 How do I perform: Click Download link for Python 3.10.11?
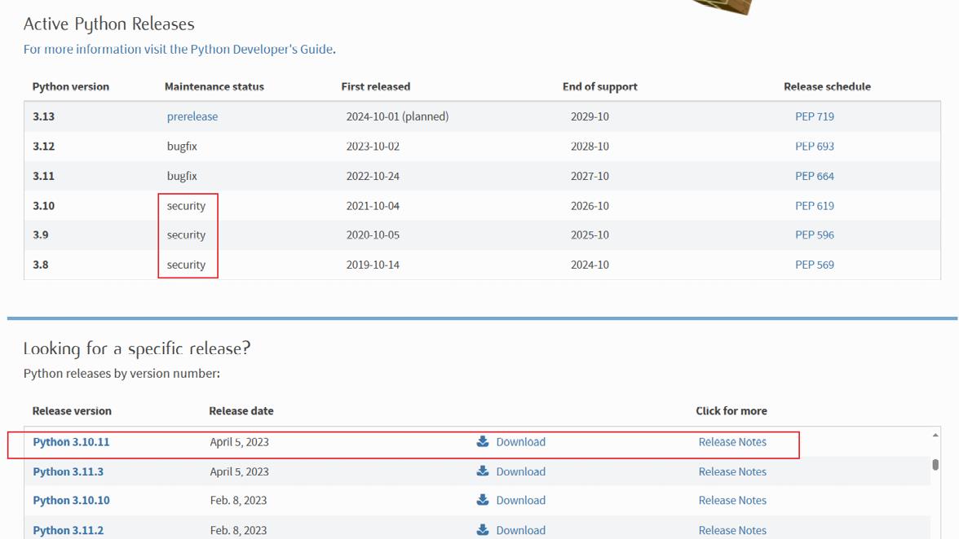tap(520, 442)
